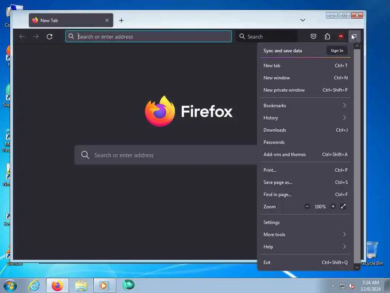Image resolution: width=390 pixels, height=293 pixels.
Task: Open Passwords from the menu
Action: 305,142
